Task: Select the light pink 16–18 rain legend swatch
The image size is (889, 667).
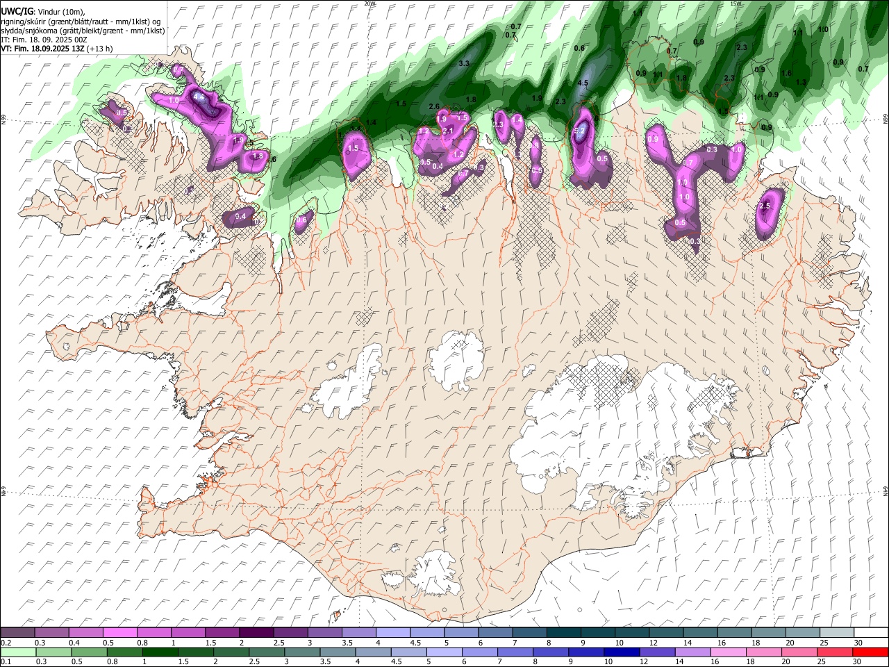Action: click(x=729, y=652)
